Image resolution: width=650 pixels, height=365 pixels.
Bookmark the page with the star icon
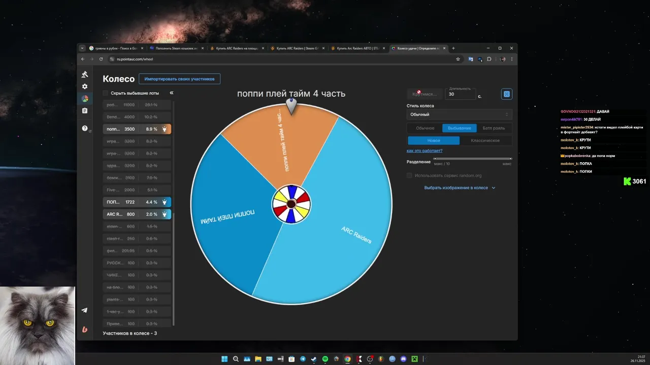[x=458, y=59]
